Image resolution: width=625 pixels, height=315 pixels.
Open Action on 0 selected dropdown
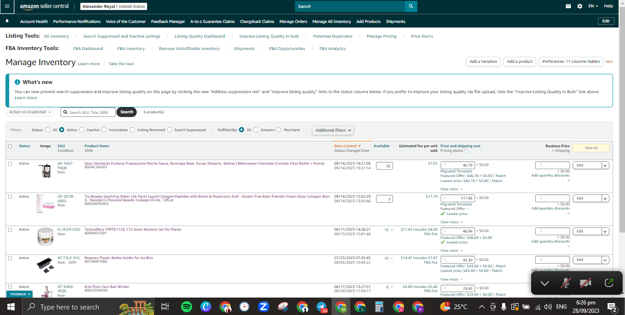pos(30,112)
